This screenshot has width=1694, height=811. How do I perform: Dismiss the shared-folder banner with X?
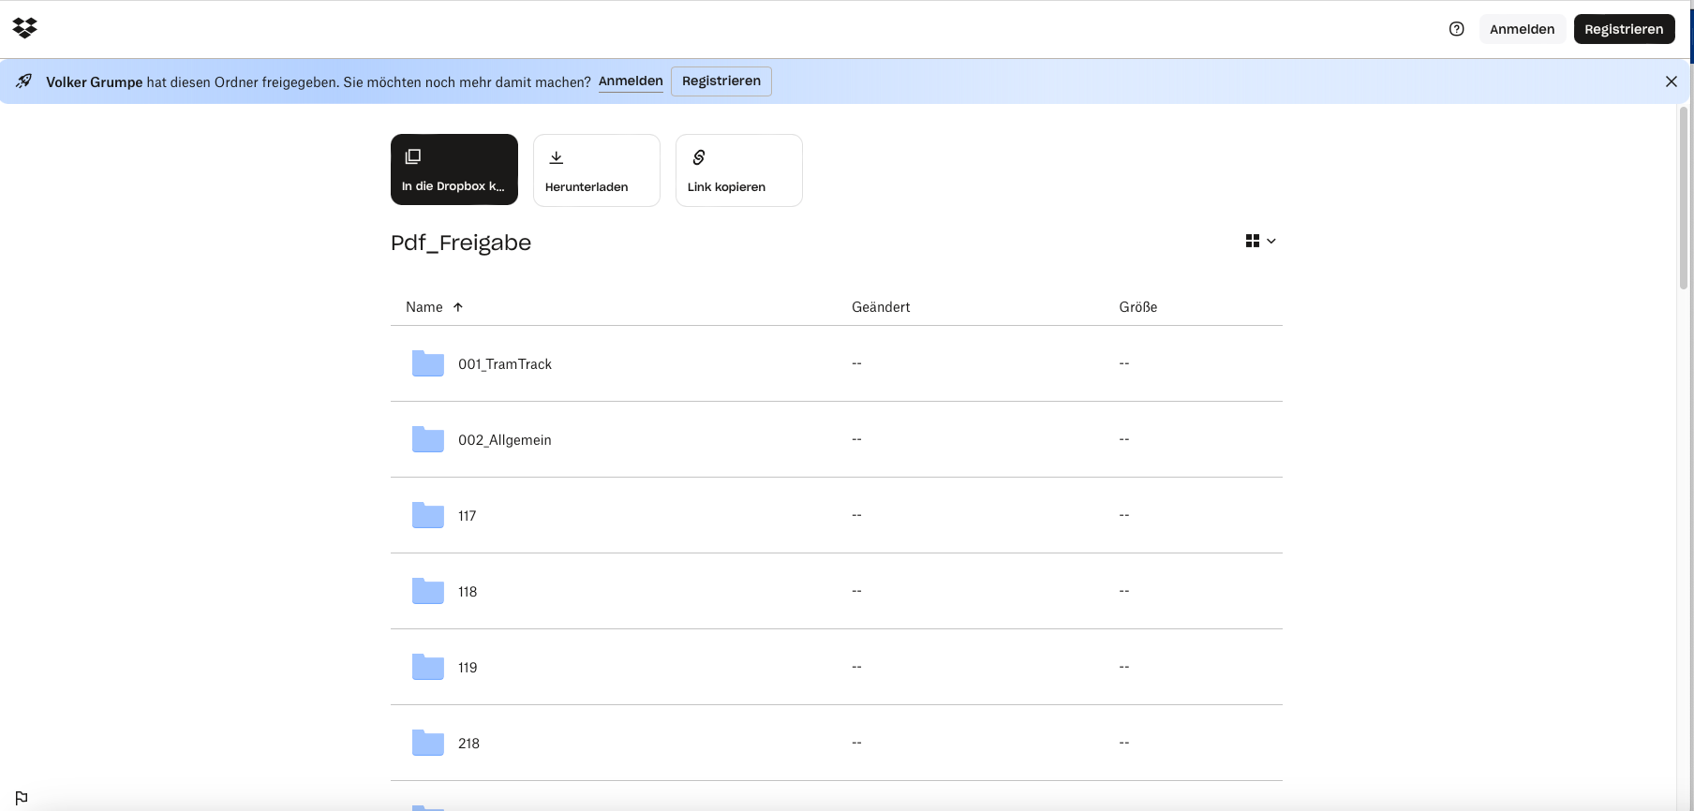pos(1671,81)
